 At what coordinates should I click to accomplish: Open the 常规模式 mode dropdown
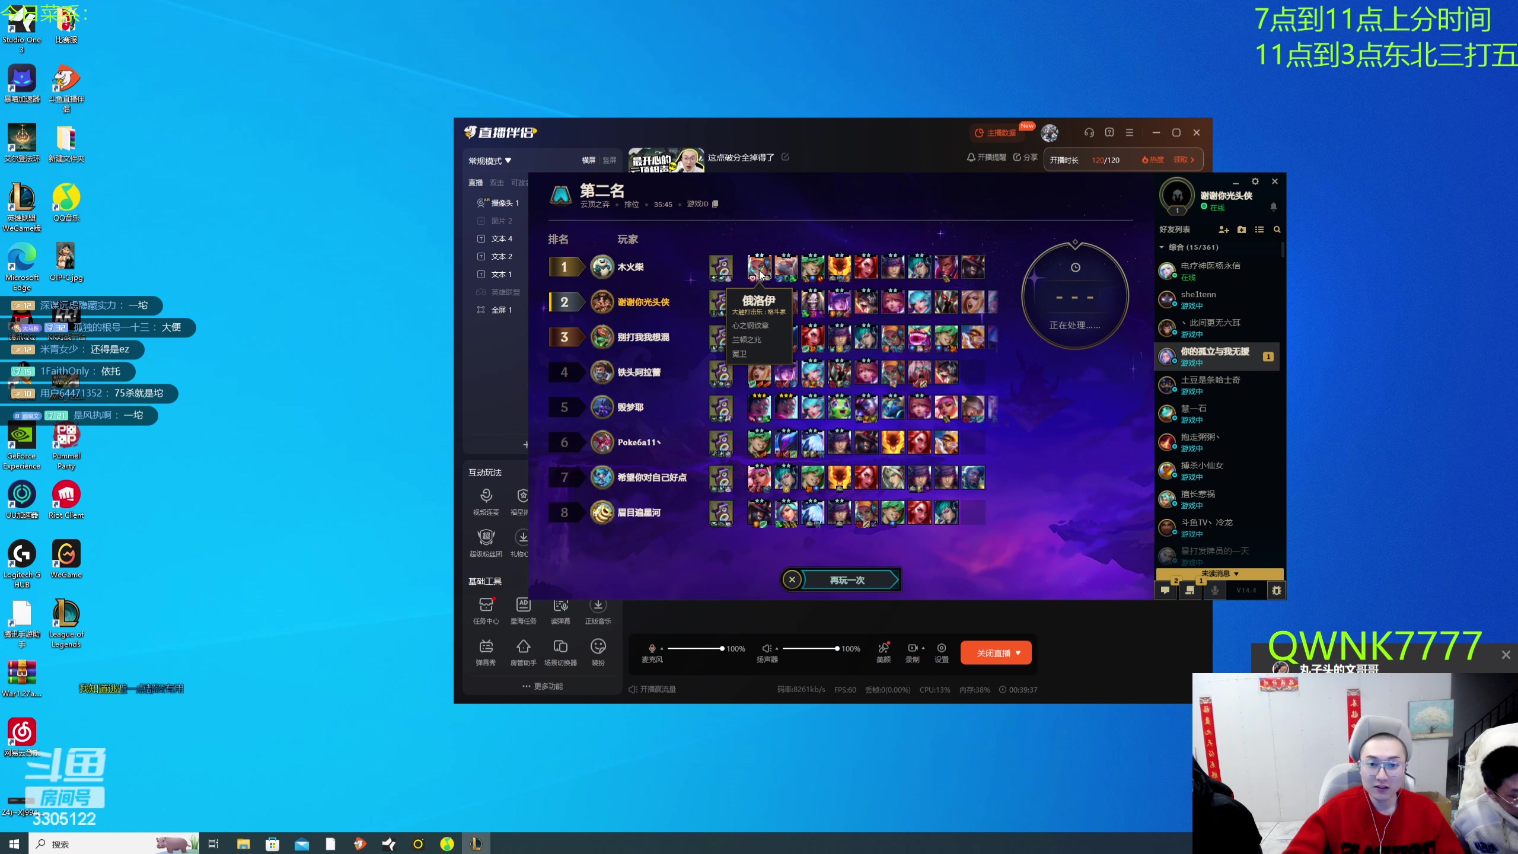point(490,161)
